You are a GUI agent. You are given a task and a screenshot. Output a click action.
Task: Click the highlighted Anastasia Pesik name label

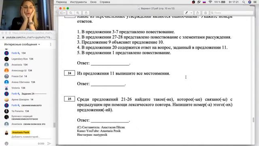click(21, 132)
